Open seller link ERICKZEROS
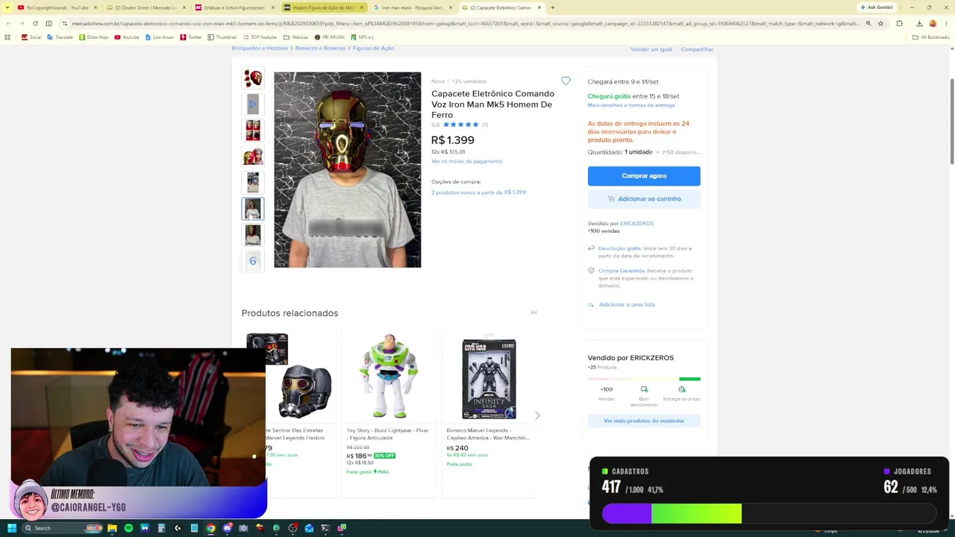This screenshot has width=955, height=537. pyautogui.click(x=636, y=224)
